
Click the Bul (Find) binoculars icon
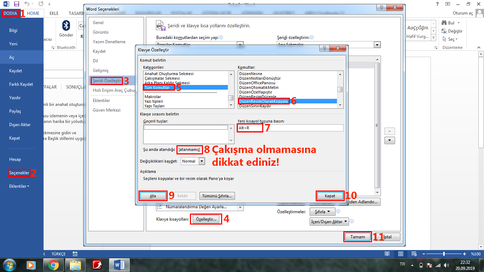pos(444,23)
